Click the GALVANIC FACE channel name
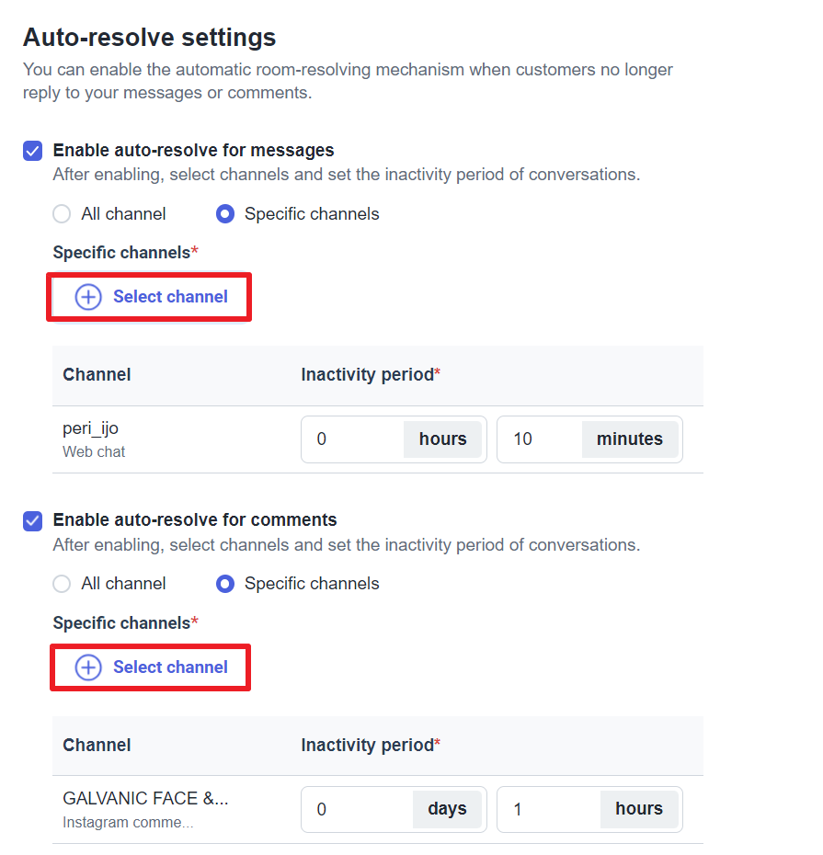The height and width of the screenshot is (855, 823). 145,799
